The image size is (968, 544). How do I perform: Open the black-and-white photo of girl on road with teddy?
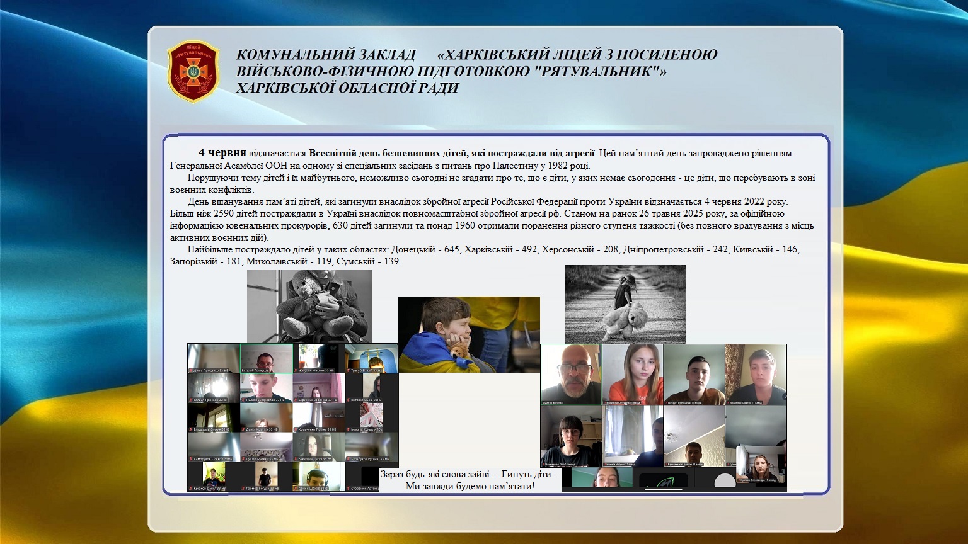click(625, 304)
